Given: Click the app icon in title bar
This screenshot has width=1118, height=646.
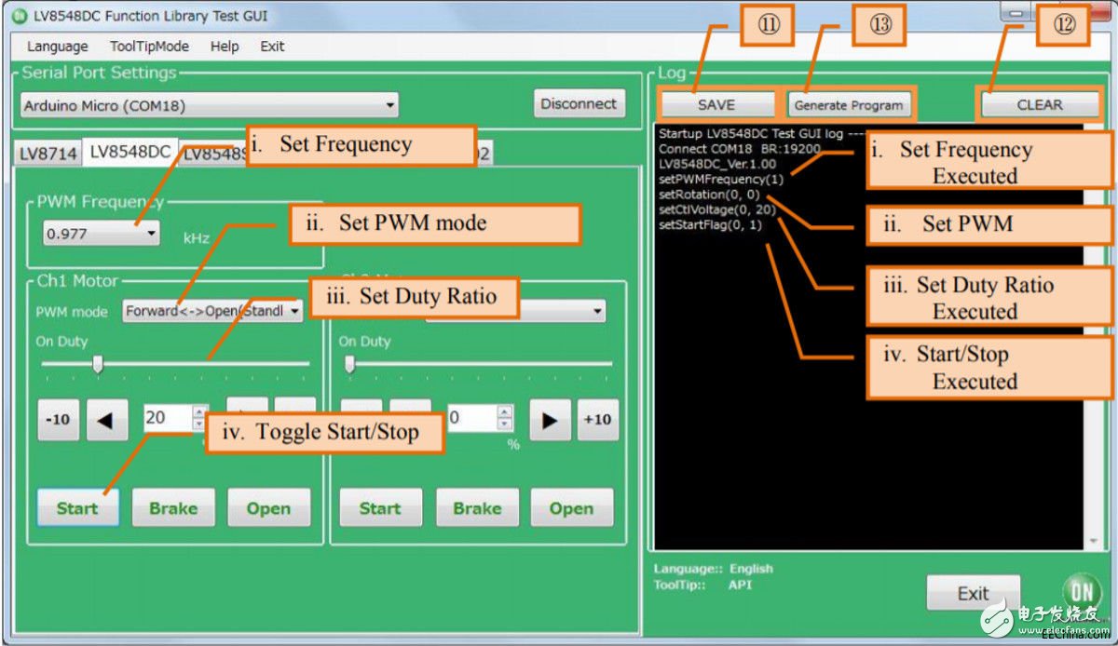Looking at the screenshot, I should 19,16.
